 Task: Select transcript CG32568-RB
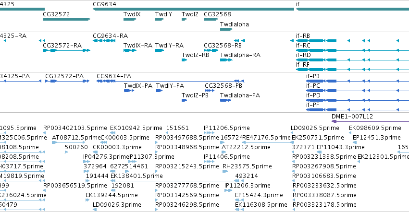point(223,45)
